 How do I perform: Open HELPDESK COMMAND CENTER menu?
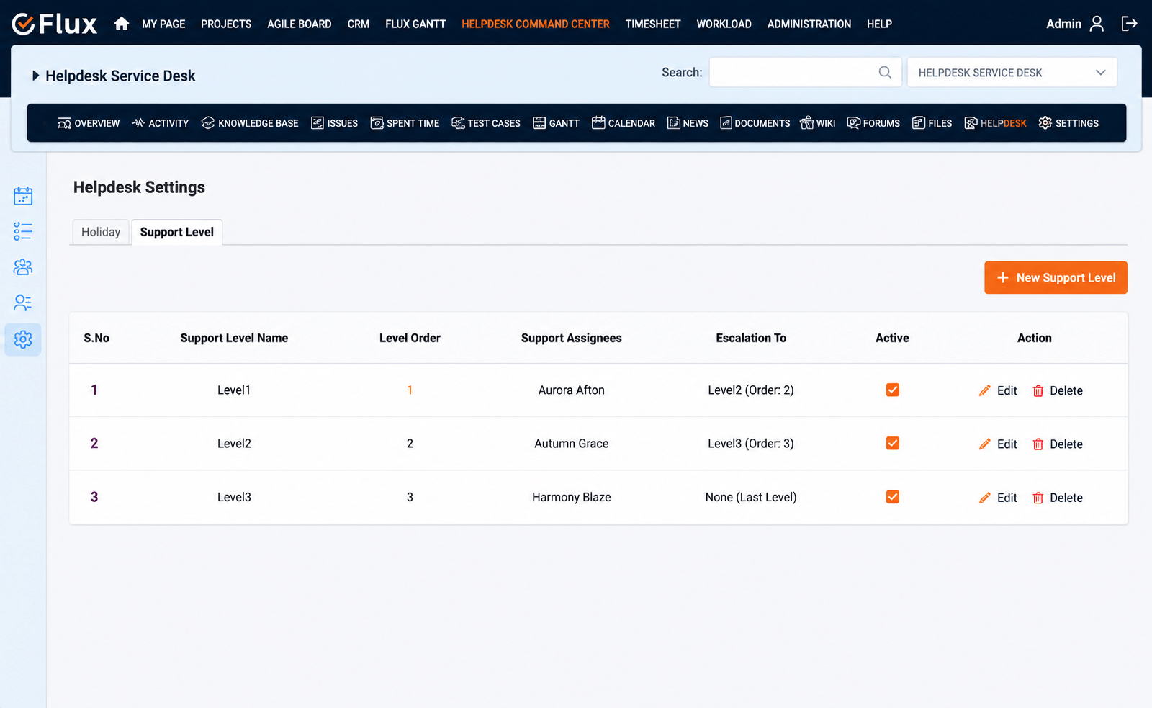pos(536,24)
